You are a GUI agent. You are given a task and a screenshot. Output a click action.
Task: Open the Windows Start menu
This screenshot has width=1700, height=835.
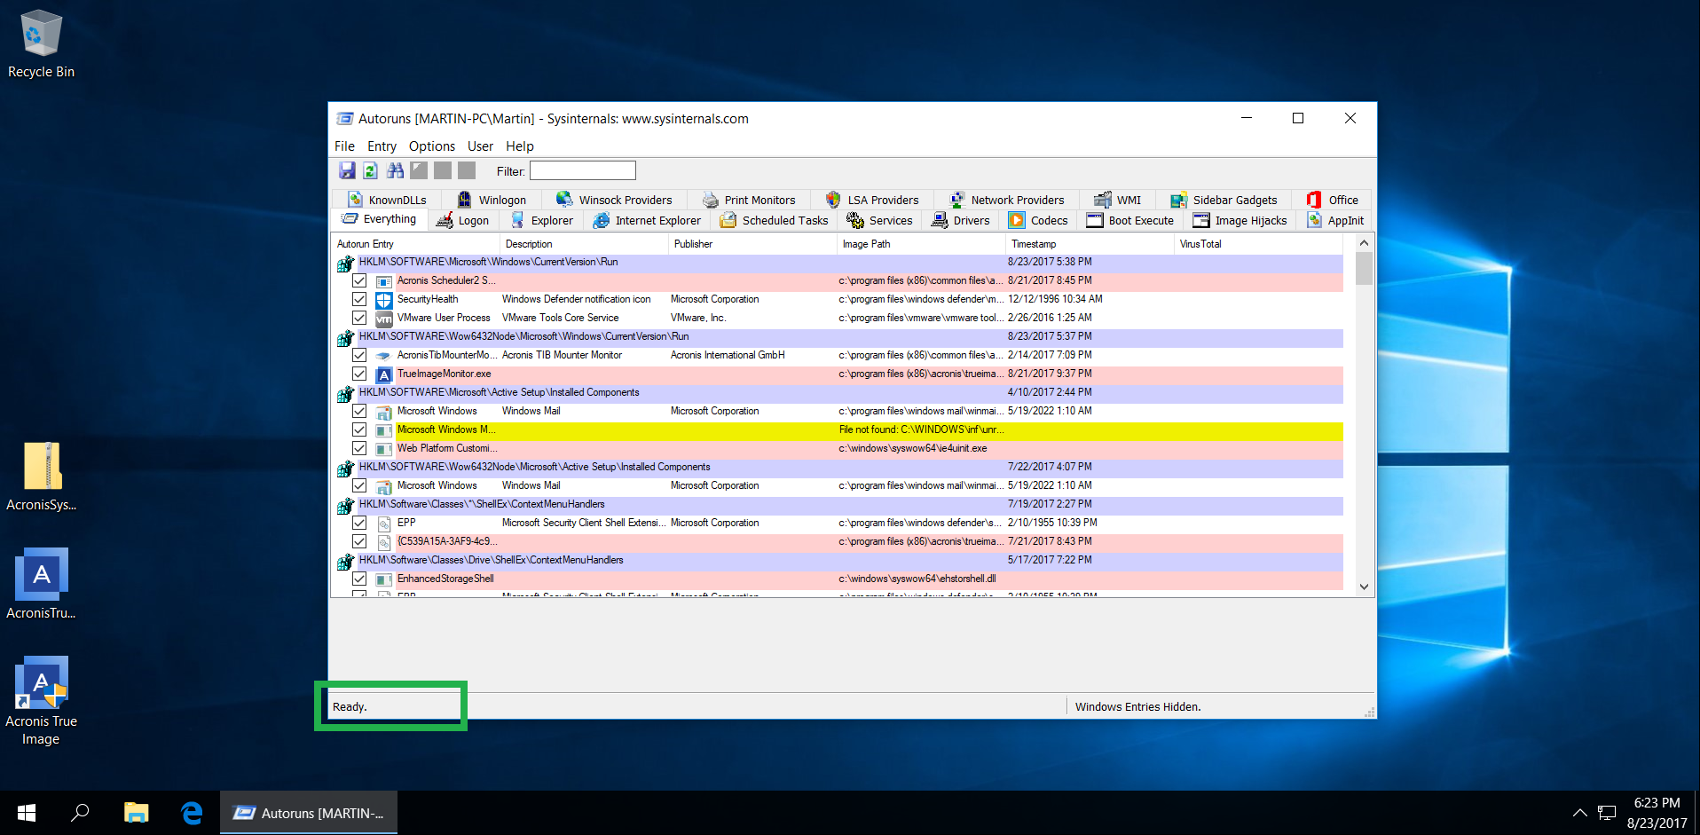click(x=27, y=813)
